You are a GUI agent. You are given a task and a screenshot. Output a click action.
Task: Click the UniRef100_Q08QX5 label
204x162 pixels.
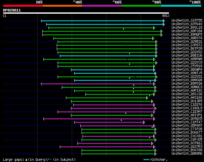click(x=187, y=119)
